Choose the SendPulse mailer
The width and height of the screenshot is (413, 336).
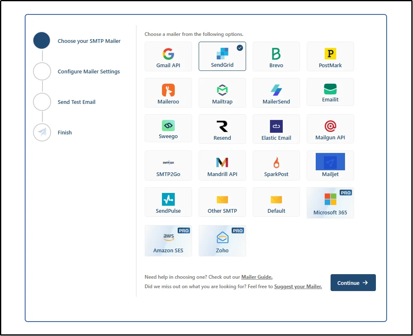point(168,202)
